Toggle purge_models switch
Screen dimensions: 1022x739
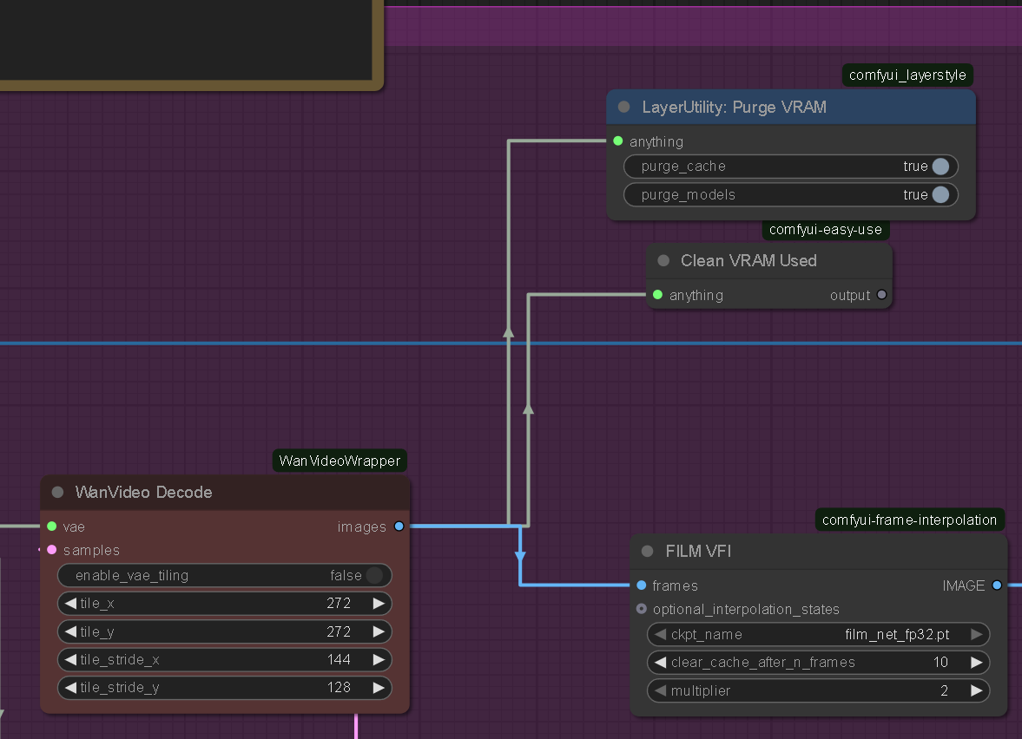tap(940, 194)
